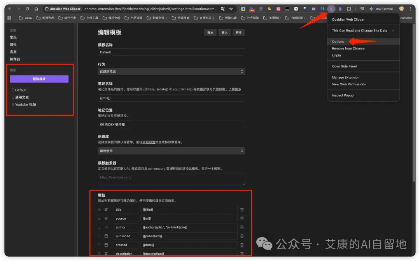The height and width of the screenshot is (261, 420).
Task: Click the date type icon for published
Action: coord(106,236)
